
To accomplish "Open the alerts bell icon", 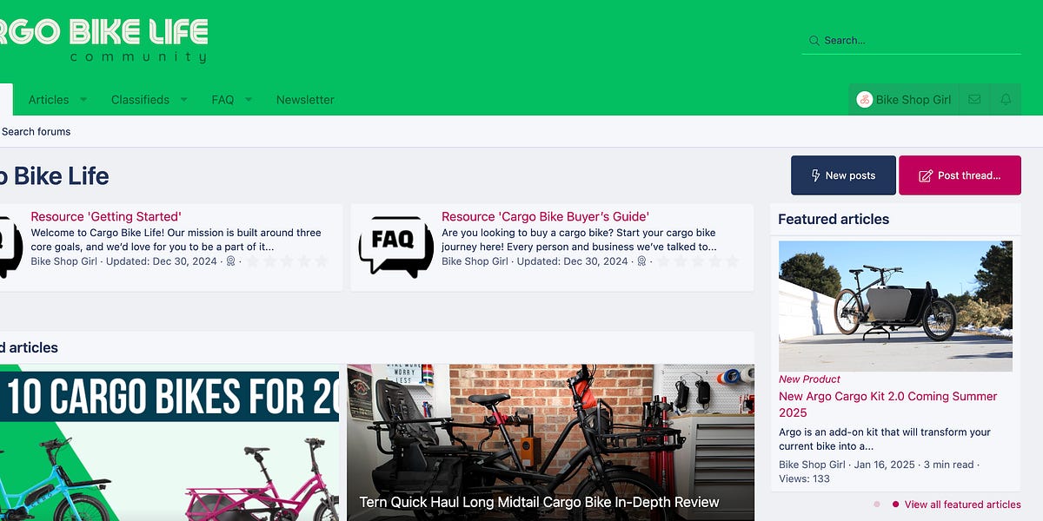I will pyautogui.click(x=1006, y=100).
